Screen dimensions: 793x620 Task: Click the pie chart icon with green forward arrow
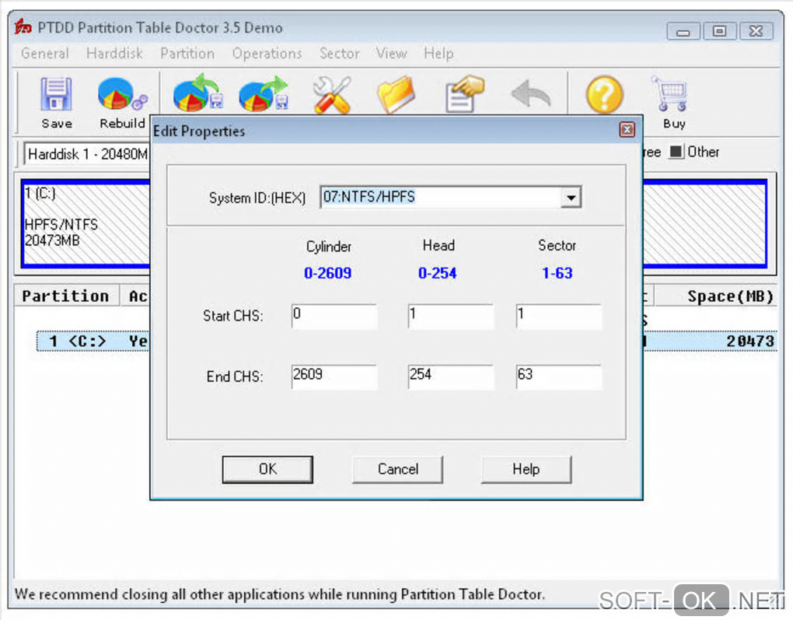[x=264, y=93]
